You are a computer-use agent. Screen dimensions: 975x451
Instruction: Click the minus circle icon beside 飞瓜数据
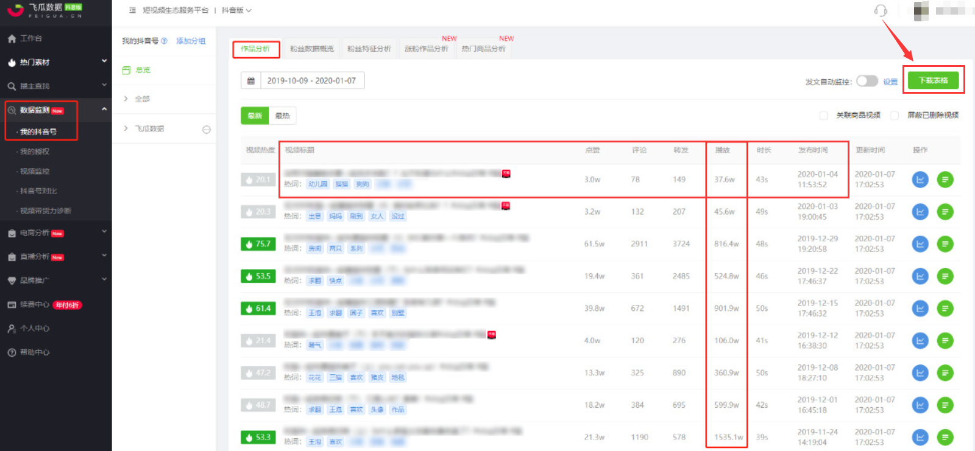tap(207, 130)
